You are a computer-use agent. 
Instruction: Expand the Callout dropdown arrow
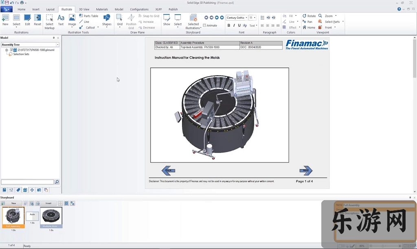[98, 27]
